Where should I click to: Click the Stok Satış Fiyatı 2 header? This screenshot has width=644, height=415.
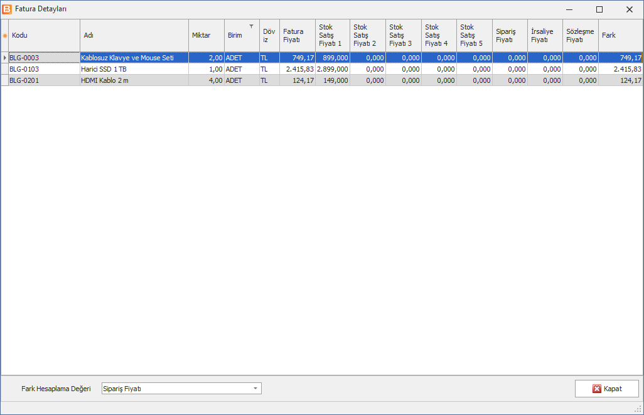pyautogui.click(x=368, y=35)
